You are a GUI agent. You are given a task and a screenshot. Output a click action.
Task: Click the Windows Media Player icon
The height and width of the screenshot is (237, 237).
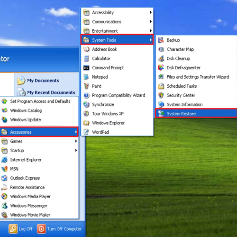coord(4,196)
